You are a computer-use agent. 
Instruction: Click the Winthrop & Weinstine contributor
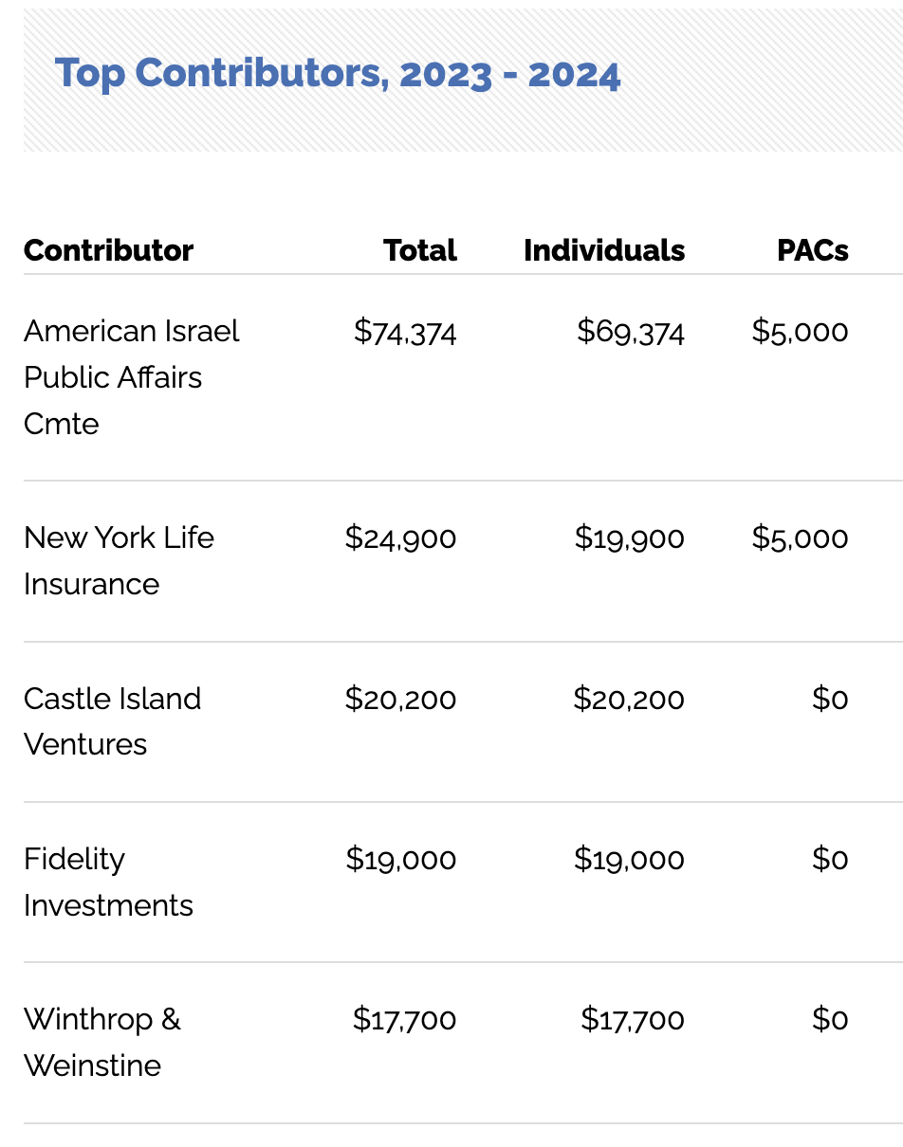click(x=101, y=1042)
